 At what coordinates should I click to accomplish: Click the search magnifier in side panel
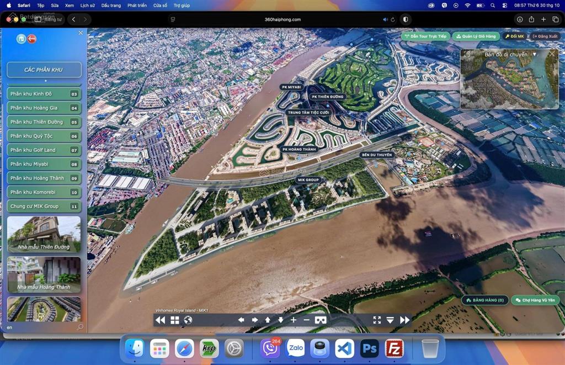80,327
